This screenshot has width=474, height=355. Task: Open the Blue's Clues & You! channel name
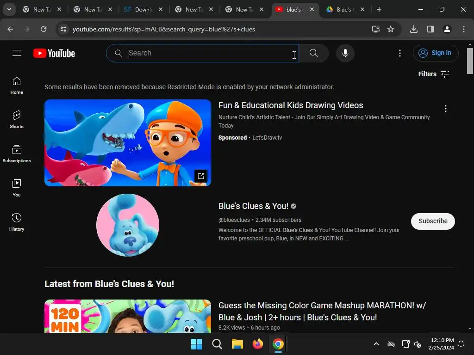(x=253, y=206)
